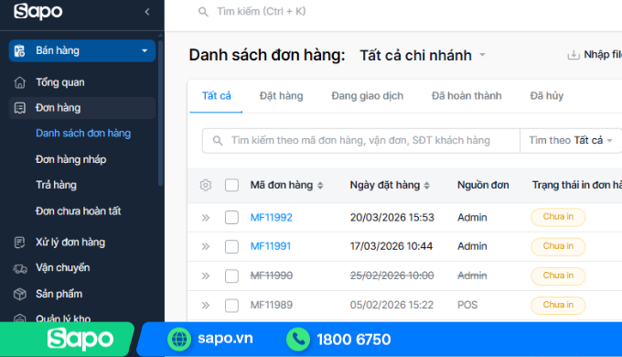Select checkbox for order MF11989

tap(231, 306)
